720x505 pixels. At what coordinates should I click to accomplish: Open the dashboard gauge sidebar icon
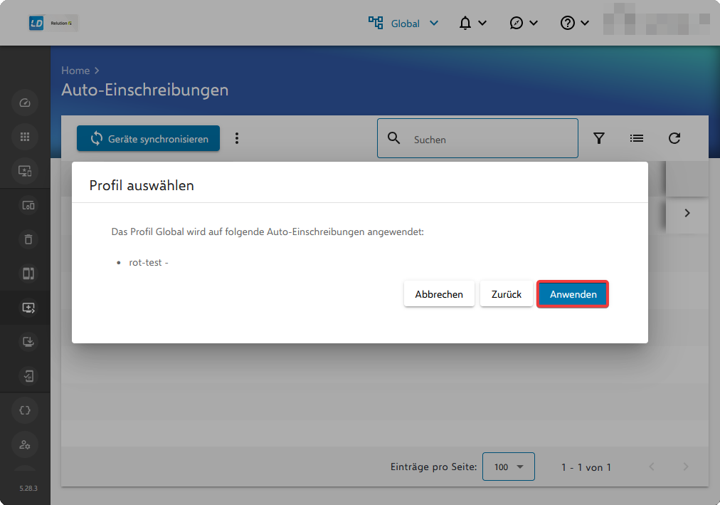click(25, 103)
